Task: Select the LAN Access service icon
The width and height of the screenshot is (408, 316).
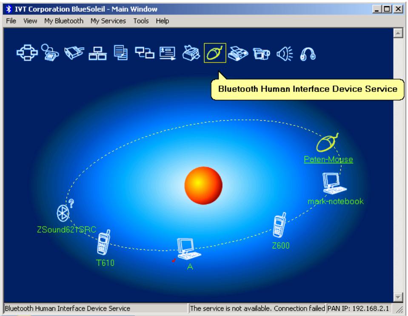Action: coord(97,53)
